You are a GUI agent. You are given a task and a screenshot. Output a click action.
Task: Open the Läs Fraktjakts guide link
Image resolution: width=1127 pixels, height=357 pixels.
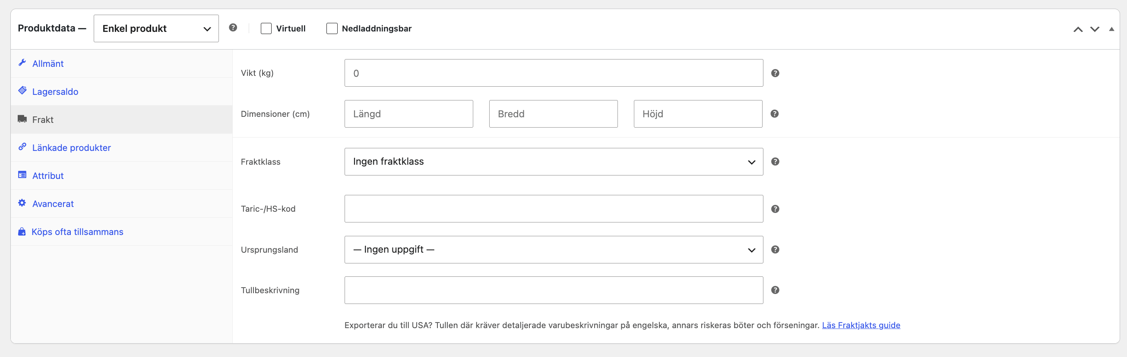coord(861,325)
